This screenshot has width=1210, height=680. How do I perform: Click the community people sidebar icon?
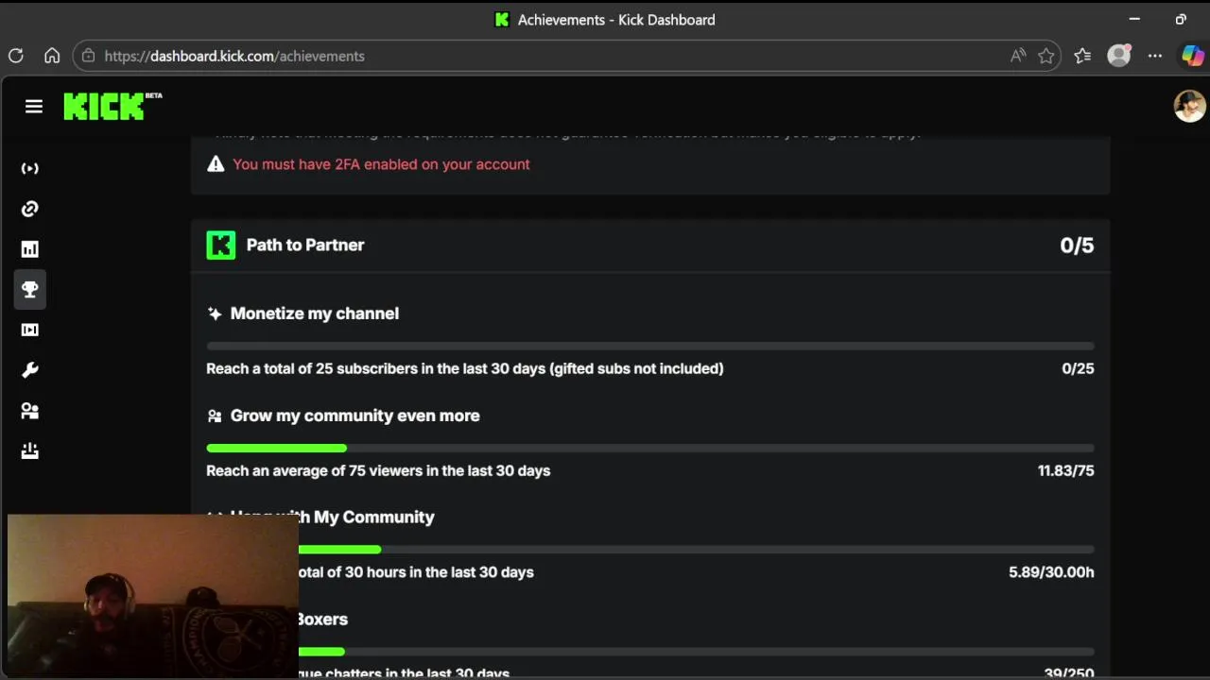30,411
